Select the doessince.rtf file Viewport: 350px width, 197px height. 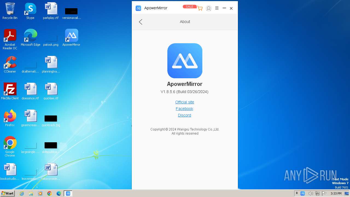coord(30,91)
